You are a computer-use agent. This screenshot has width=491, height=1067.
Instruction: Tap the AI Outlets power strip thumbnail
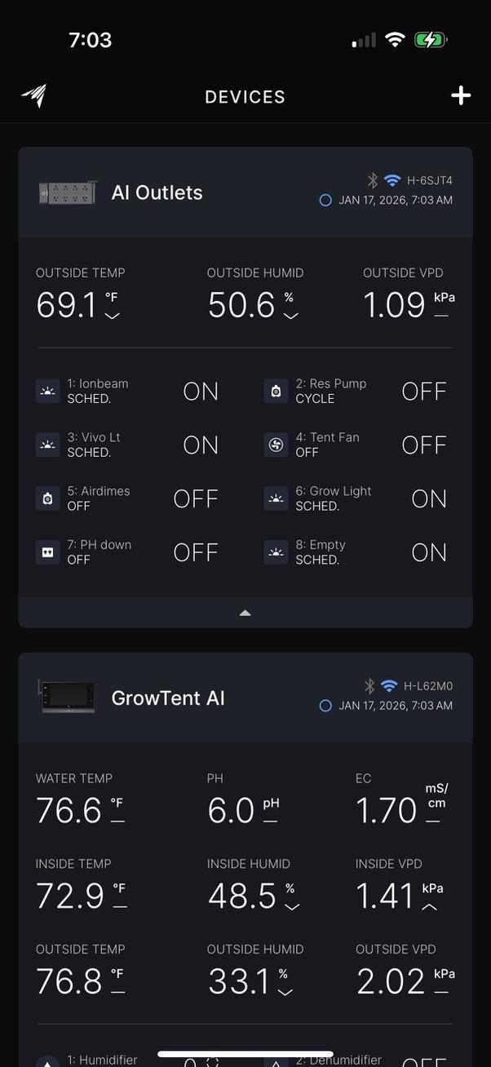pyautogui.click(x=69, y=193)
